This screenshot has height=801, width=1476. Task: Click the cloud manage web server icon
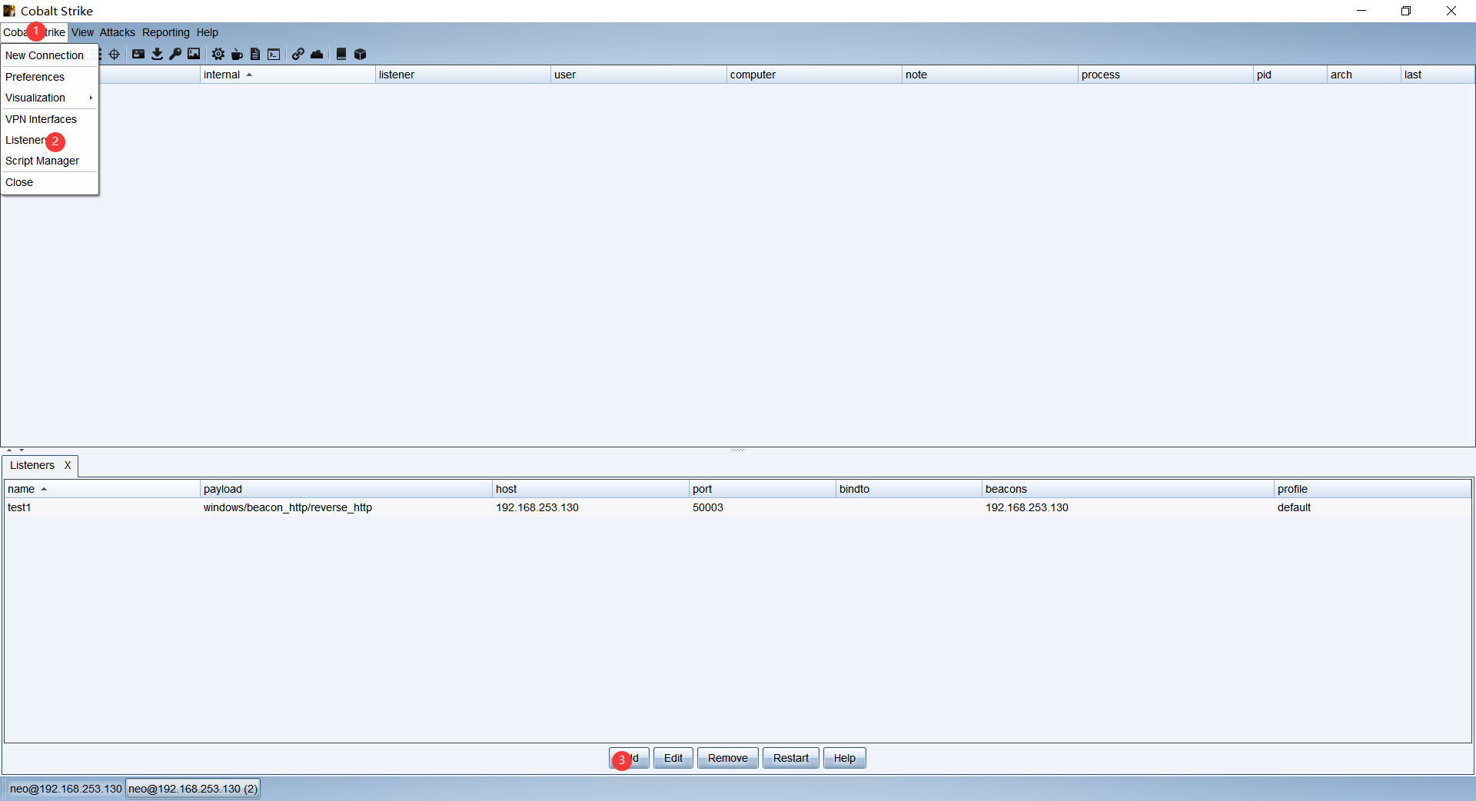(x=317, y=54)
